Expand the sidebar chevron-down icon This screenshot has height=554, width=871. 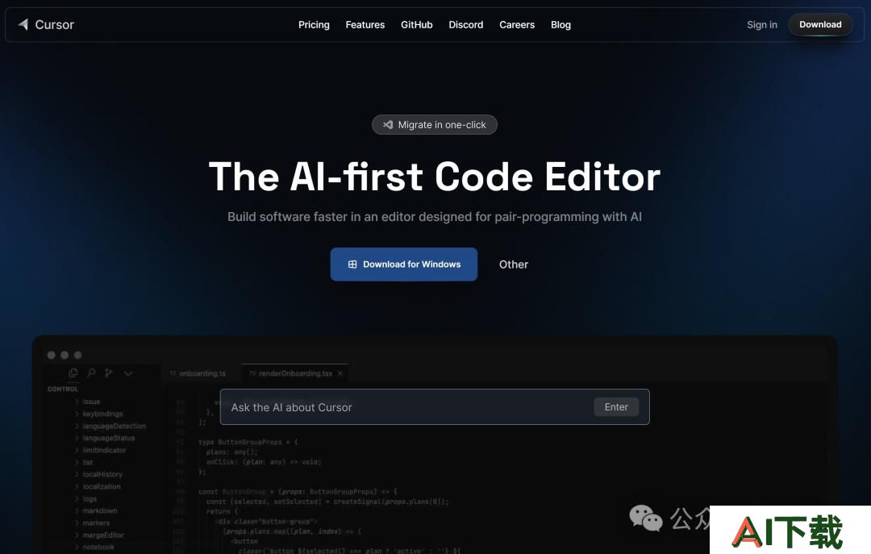[x=128, y=373]
